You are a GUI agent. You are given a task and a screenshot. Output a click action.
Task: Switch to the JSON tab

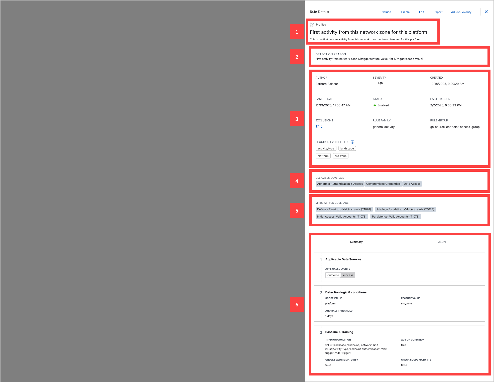pos(442,242)
